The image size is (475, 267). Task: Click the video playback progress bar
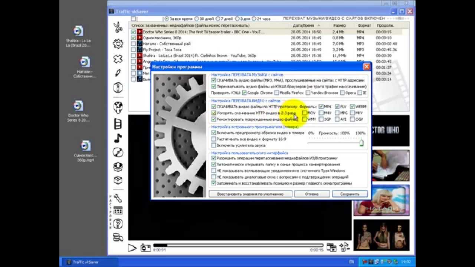point(238,245)
